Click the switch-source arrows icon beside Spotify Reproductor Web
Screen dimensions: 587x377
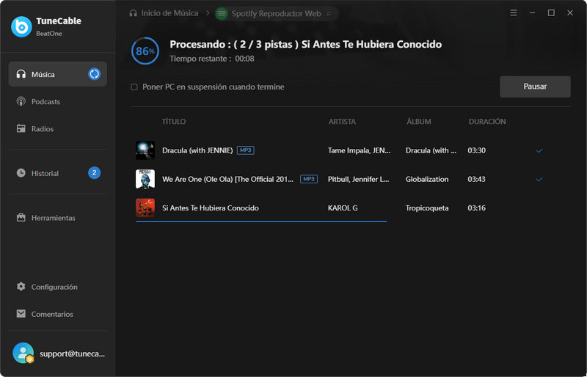(329, 14)
